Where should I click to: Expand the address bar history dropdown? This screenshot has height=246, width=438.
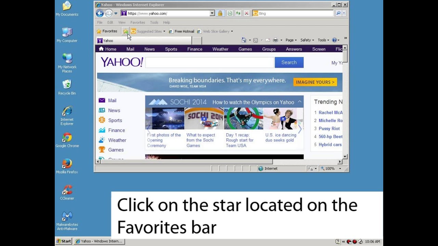pyautogui.click(x=212, y=13)
